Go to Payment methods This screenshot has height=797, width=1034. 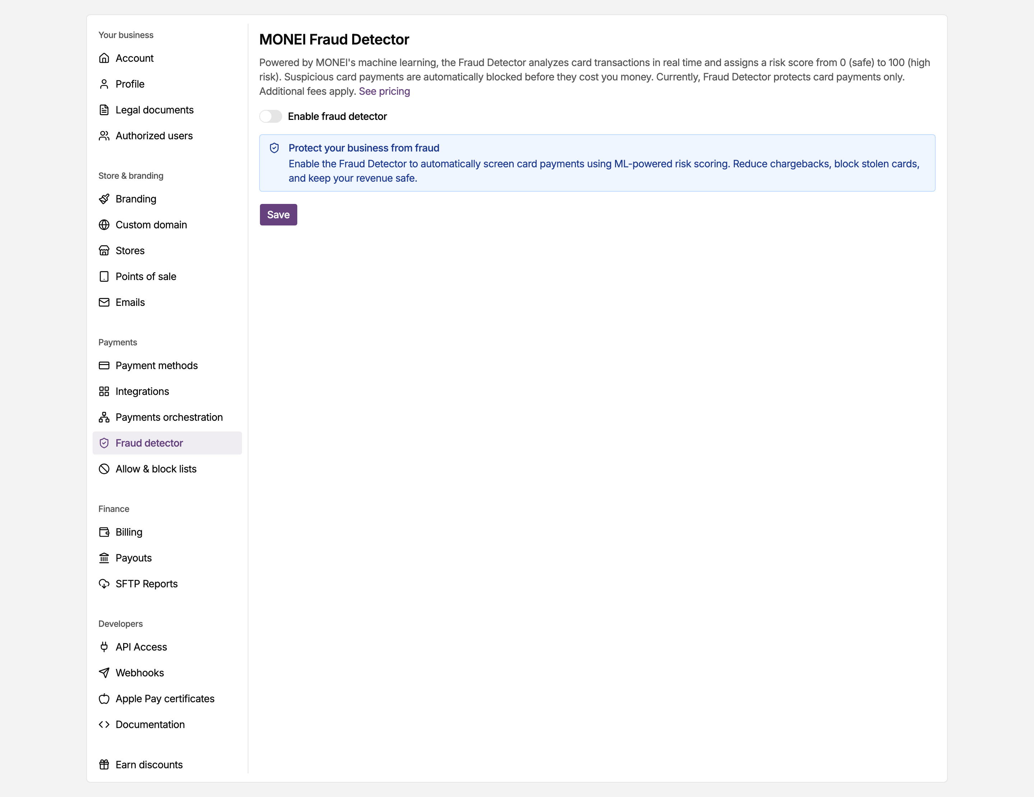point(167,365)
